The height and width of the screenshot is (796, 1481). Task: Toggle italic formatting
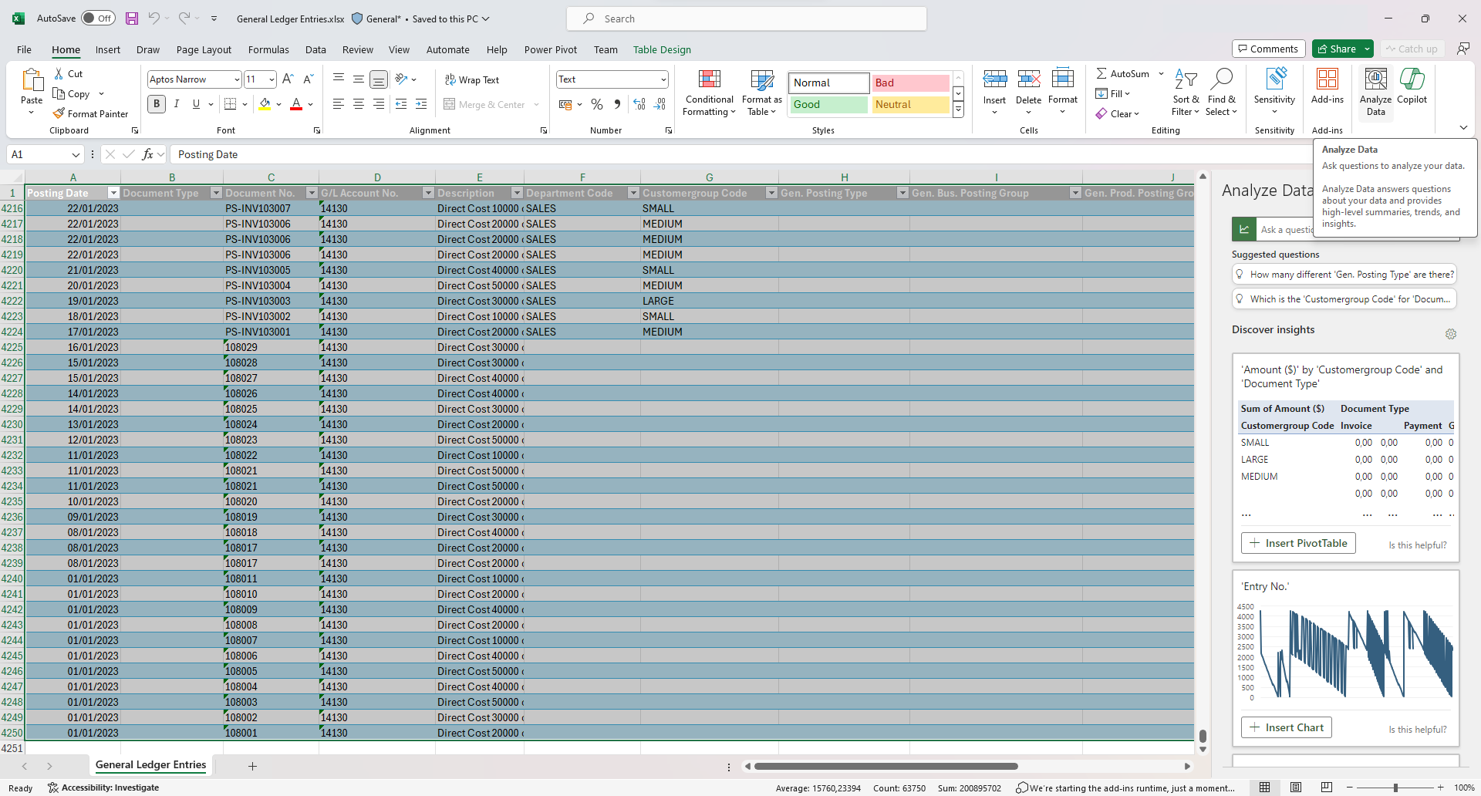(176, 103)
